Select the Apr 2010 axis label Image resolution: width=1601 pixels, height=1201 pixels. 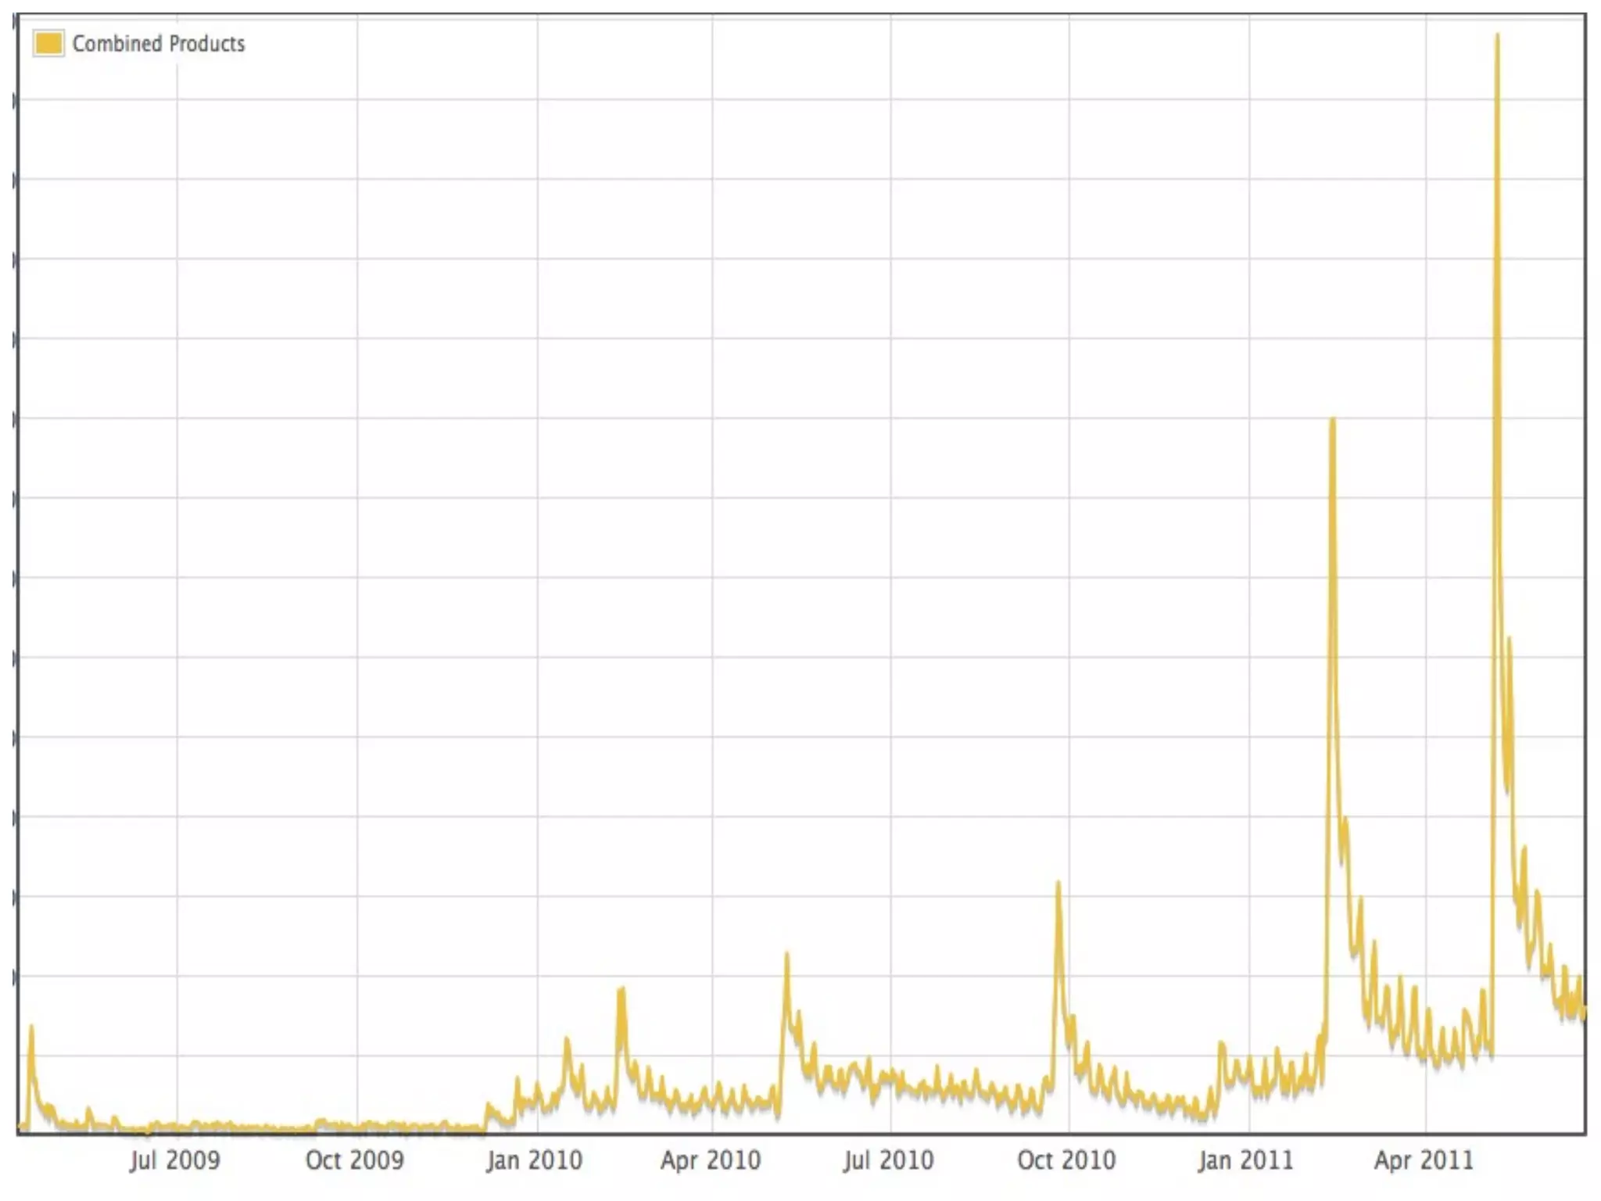click(x=711, y=1160)
